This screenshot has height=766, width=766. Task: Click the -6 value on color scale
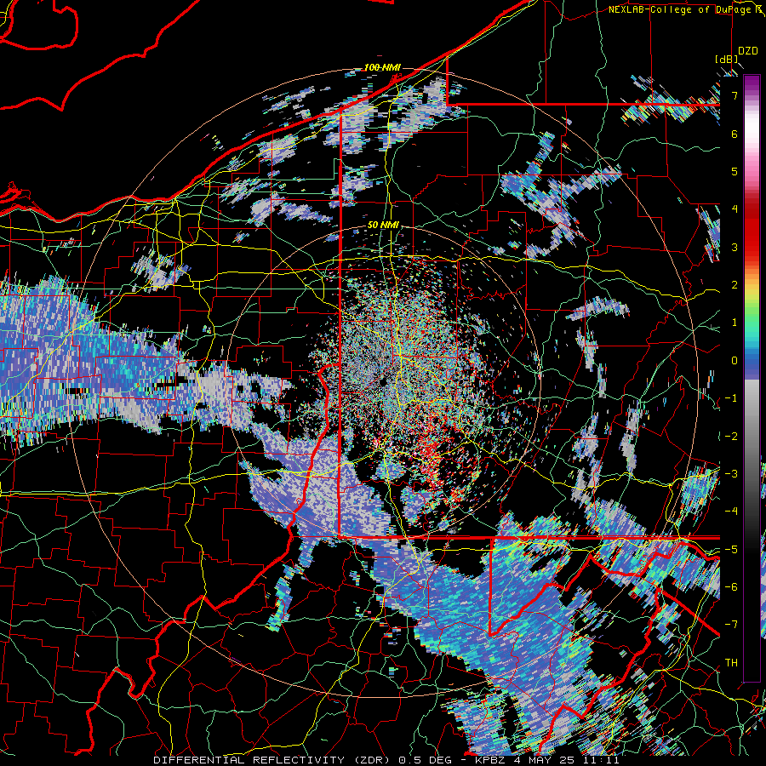pos(731,587)
